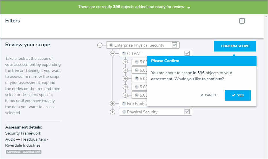Expand the first 5.00 ST node under C-TPAT
This screenshot has height=159, width=268.
pos(125,62)
